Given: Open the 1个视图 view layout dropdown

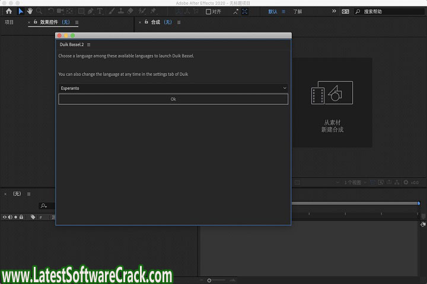Looking at the screenshot, I should (x=355, y=183).
